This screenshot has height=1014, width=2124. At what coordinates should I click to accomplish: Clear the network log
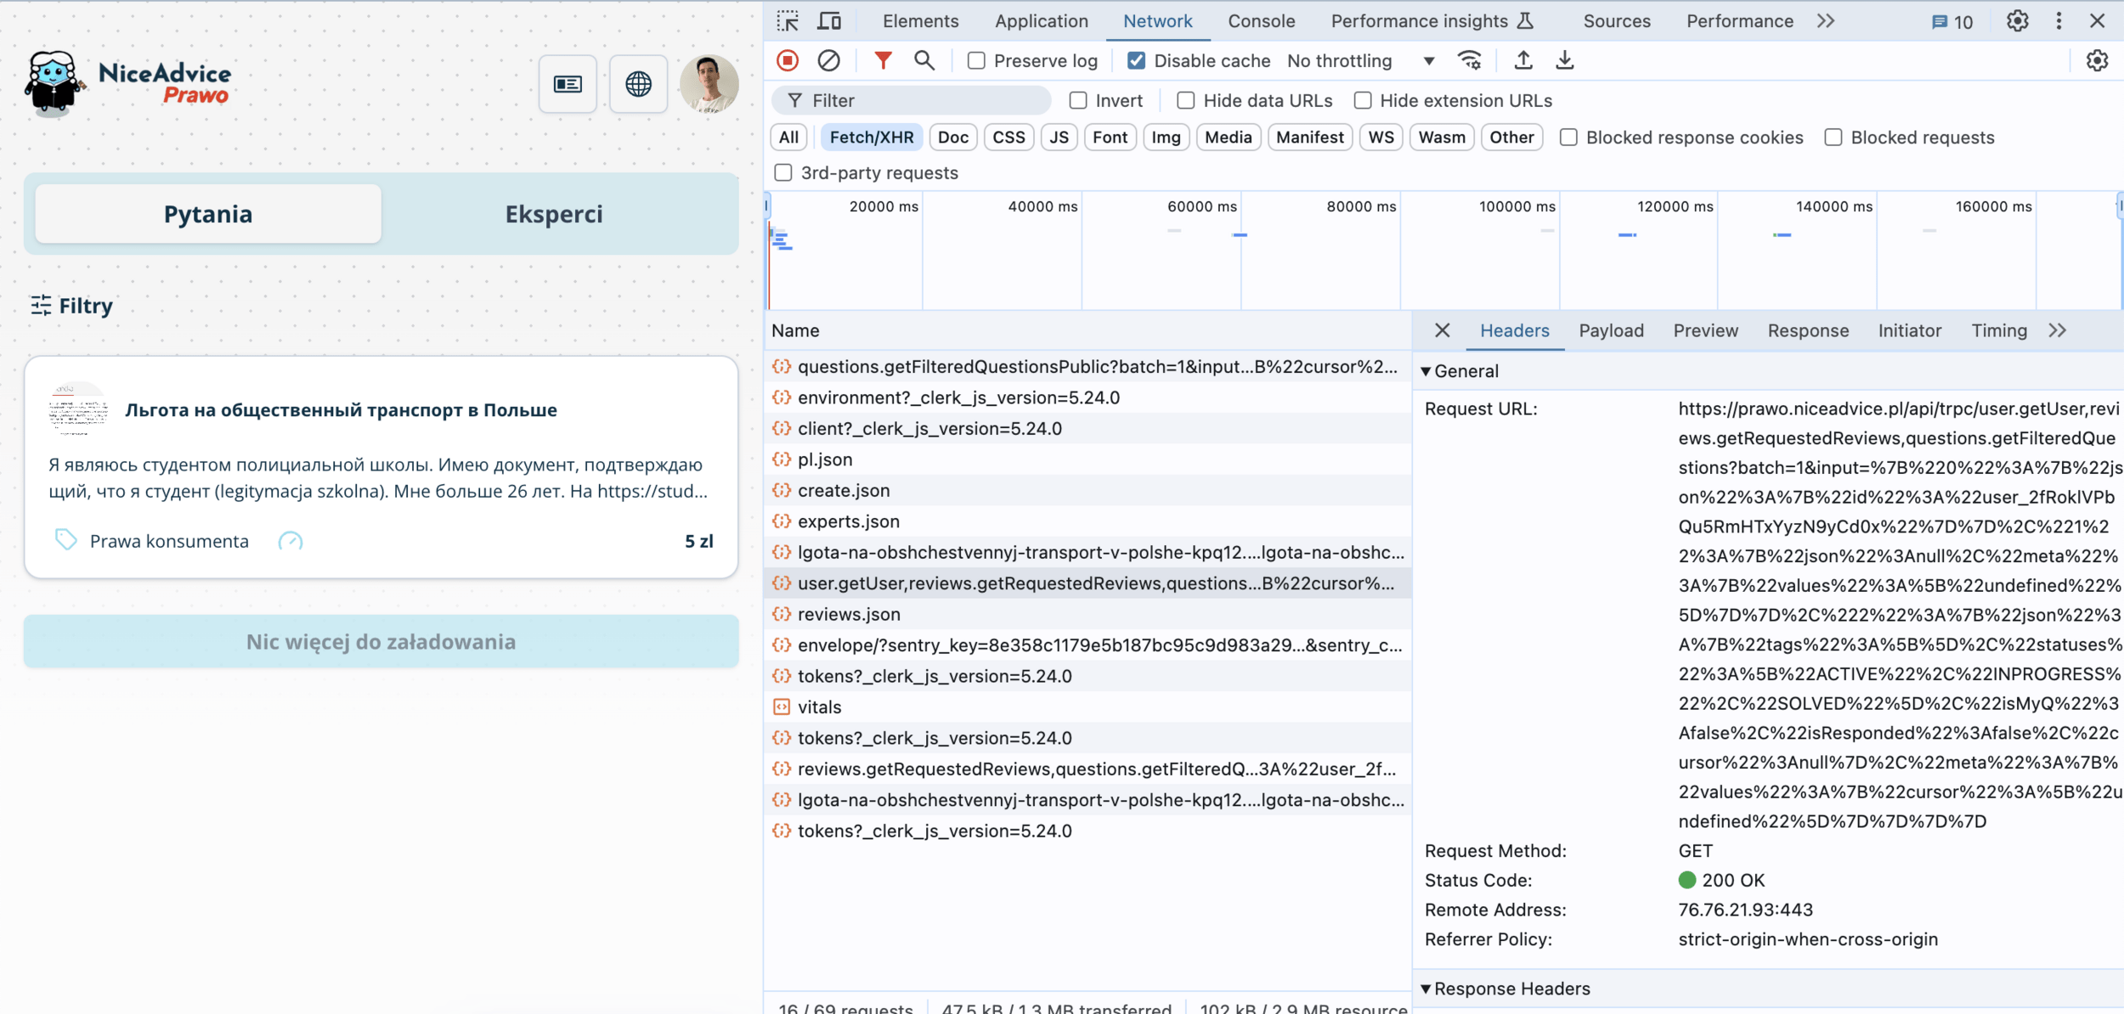tap(828, 60)
